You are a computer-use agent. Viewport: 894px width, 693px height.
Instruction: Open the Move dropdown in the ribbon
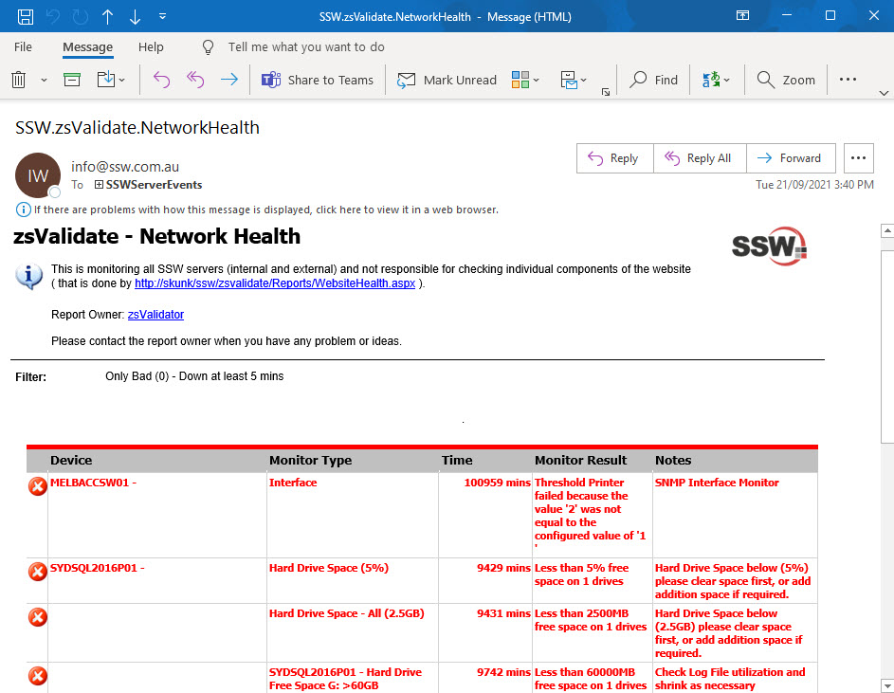click(111, 81)
